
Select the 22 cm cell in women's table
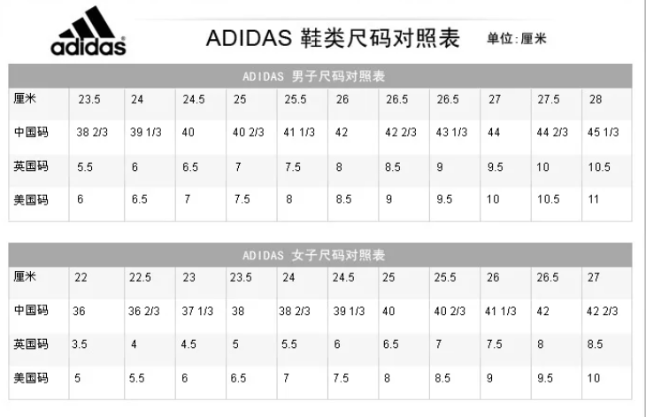(81, 277)
